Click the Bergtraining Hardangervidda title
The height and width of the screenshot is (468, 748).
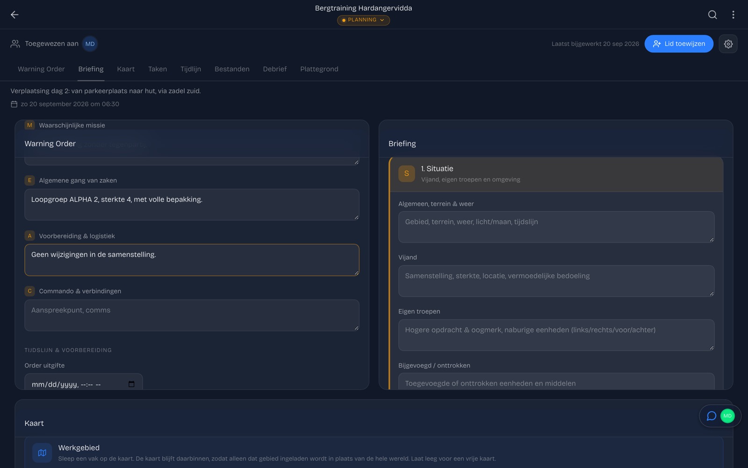pos(363,8)
